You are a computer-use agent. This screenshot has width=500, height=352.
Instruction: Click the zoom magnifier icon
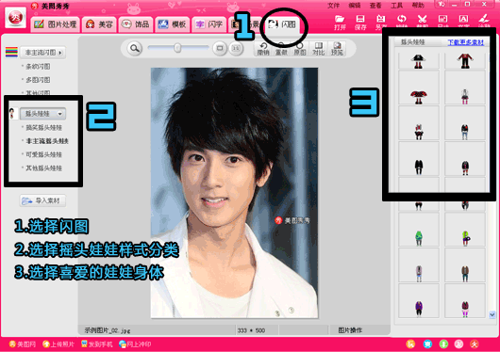point(135,48)
